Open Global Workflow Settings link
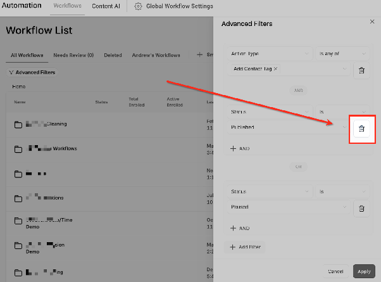 pyautogui.click(x=179, y=6)
